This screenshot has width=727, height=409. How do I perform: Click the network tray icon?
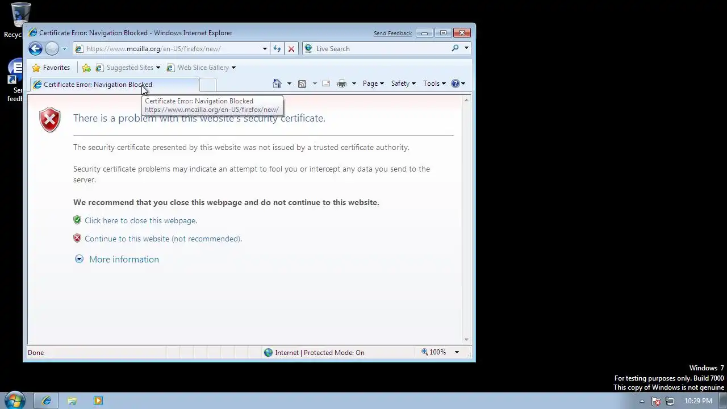670,401
